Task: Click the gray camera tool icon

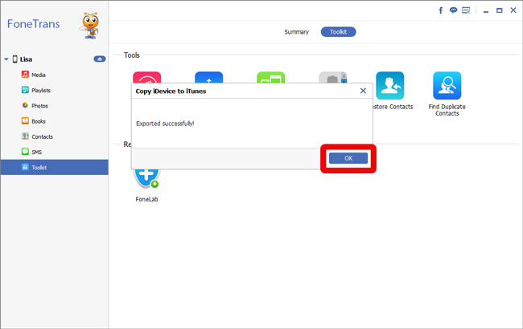Action: tap(333, 77)
